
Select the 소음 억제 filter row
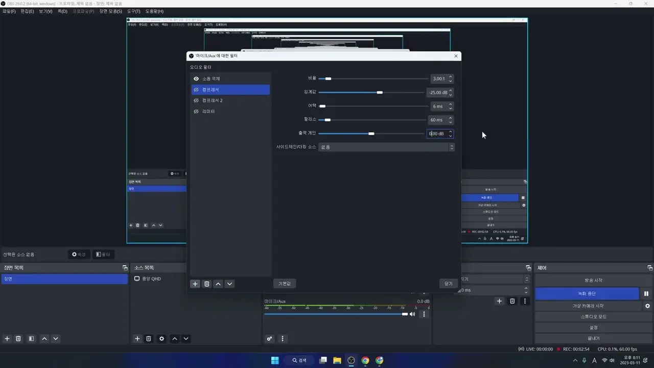230,79
